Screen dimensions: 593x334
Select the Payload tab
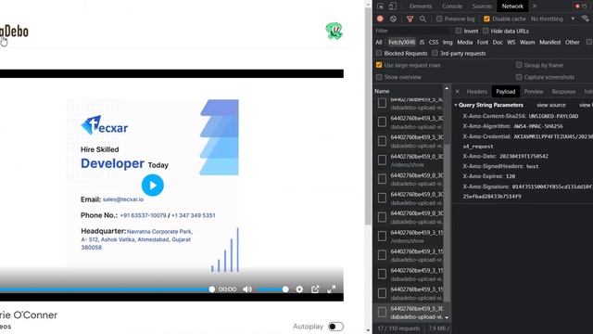tap(506, 91)
